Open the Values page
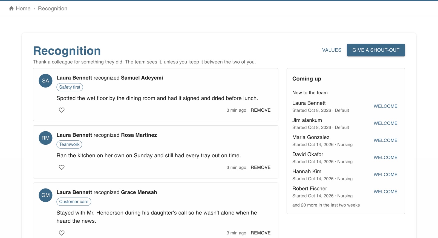The height and width of the screenshot is (238, 438). (x=332, y=50)
